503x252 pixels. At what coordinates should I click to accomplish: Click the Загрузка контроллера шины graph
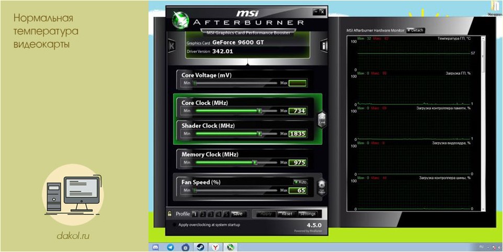click(x=414, y=195)
